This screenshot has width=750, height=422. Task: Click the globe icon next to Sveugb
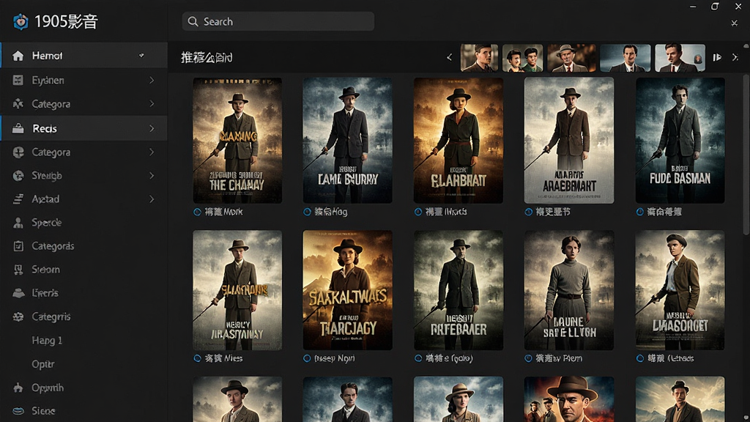coord(18,176)
